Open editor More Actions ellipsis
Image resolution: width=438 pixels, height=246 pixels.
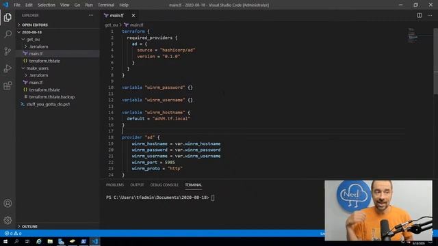click(x=430, y=15)
